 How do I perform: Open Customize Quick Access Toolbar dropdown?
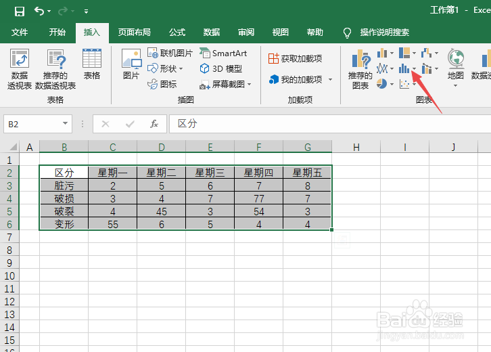coord(86,12)
